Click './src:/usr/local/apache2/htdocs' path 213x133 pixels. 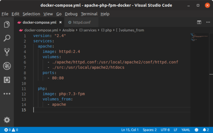[88, 67]
